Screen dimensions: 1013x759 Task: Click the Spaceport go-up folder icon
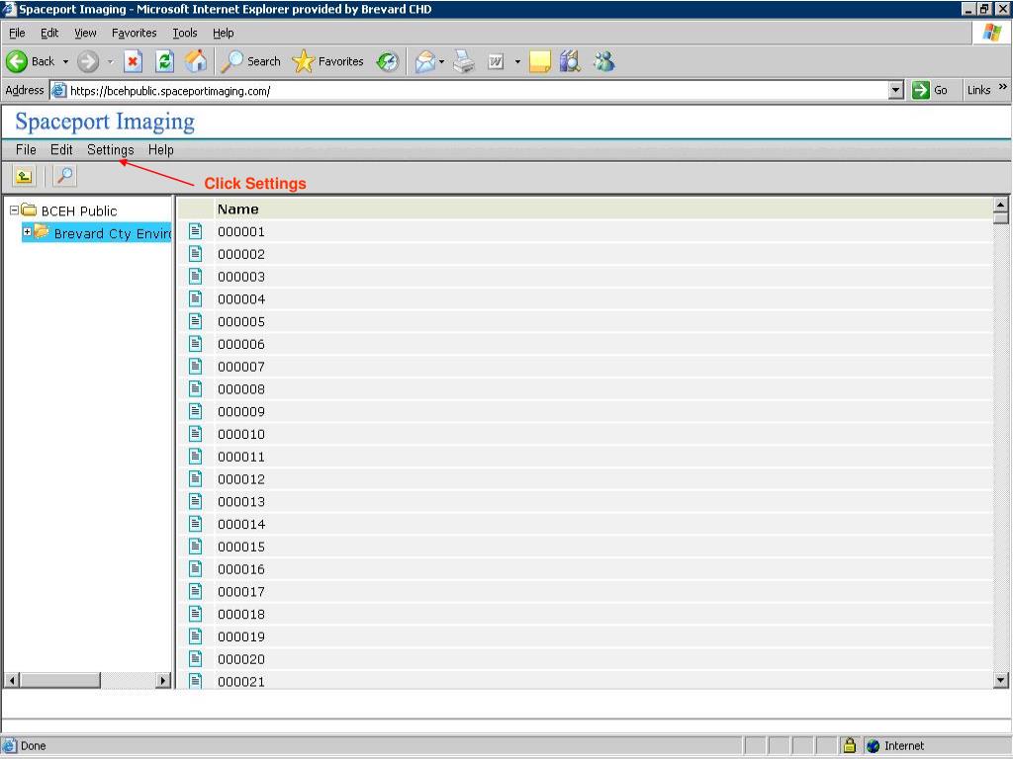pyautogui.click(x=24, y=176)
